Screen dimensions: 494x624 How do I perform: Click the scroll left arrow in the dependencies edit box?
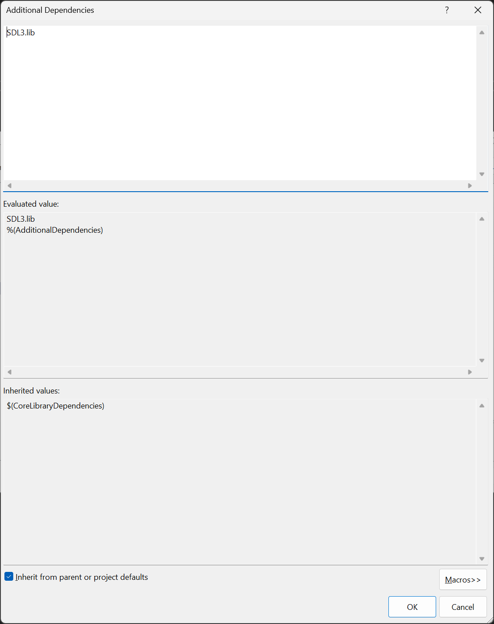9,185
